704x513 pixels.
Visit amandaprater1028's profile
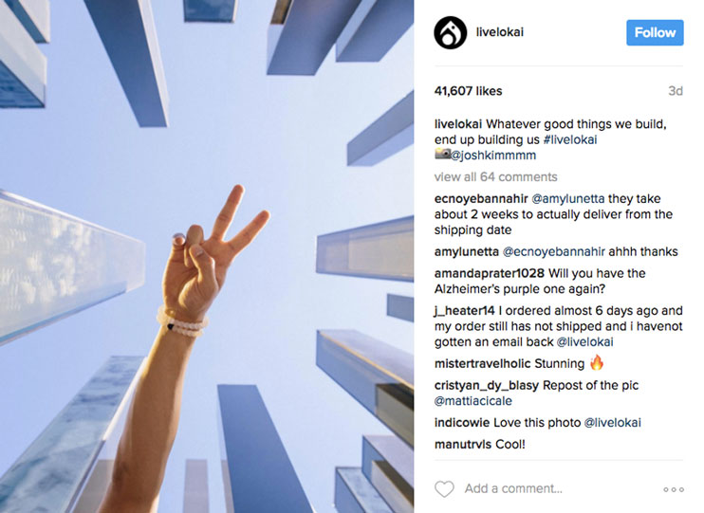click(x=490, y=273)
